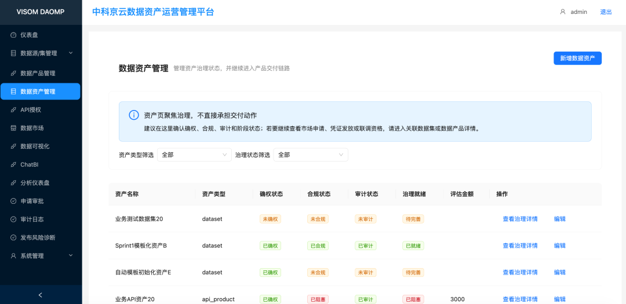View 查看治理详情 for 业务测试数据集20
Screen dimensions: 626x304
pos(520,219)
